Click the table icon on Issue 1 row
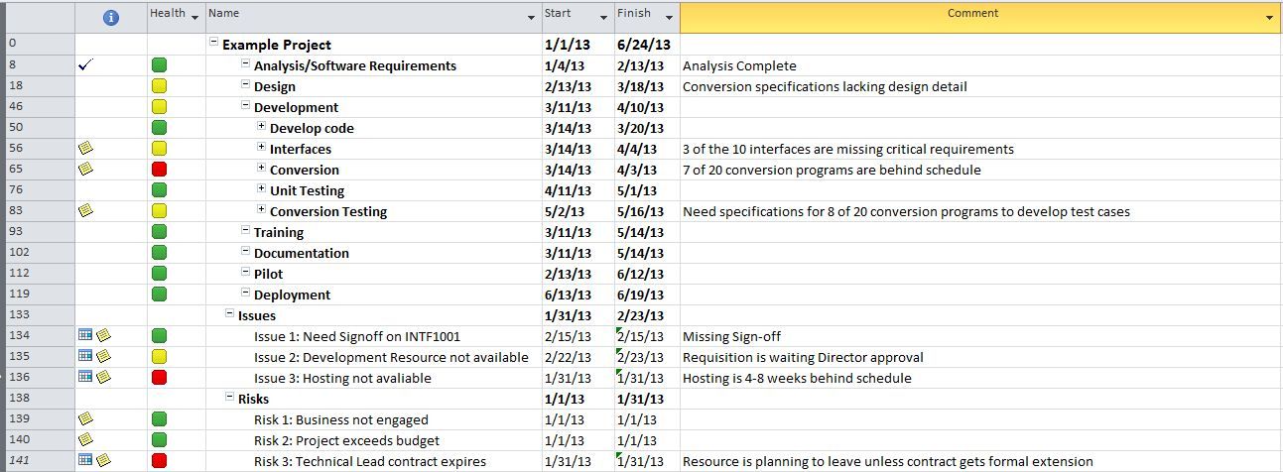This screenshot has height=472, width=1283. click(85, 336)
